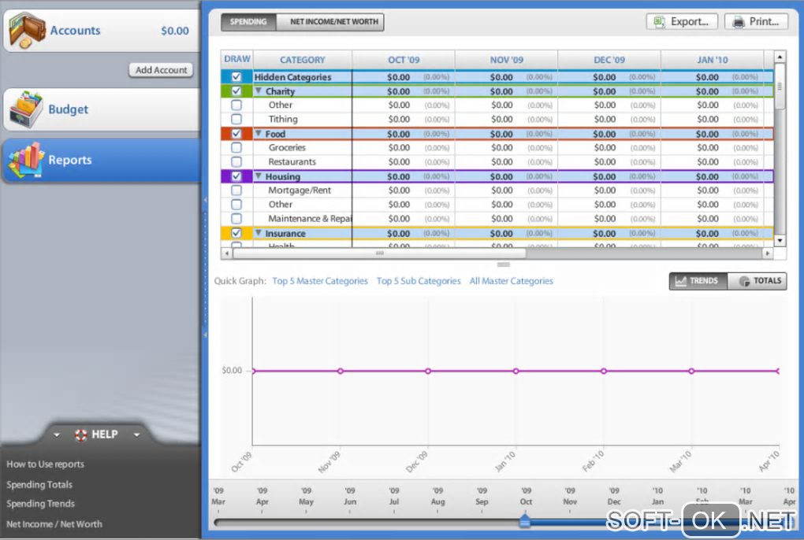804x540 pixels.
Task: Uncheck Draw for Charity
Action: (236, 91)
